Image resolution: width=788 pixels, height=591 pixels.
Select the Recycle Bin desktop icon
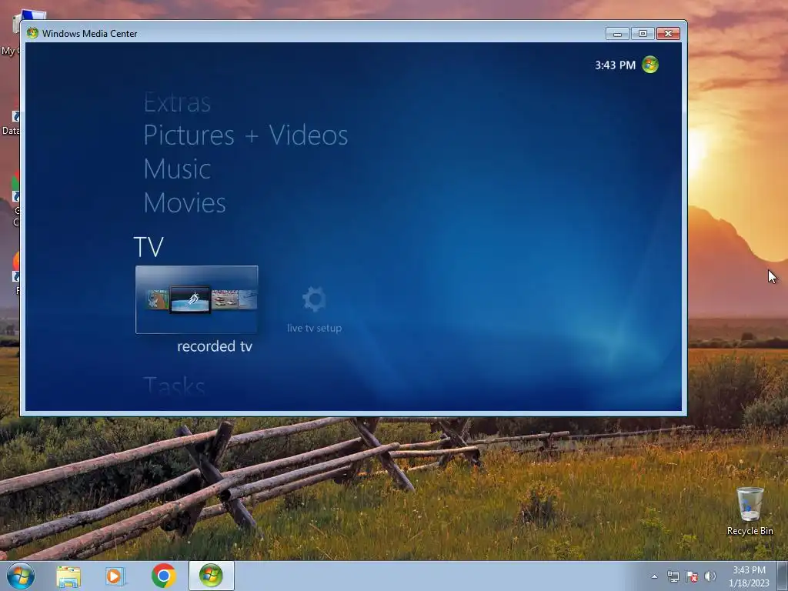tap(750, 511)
